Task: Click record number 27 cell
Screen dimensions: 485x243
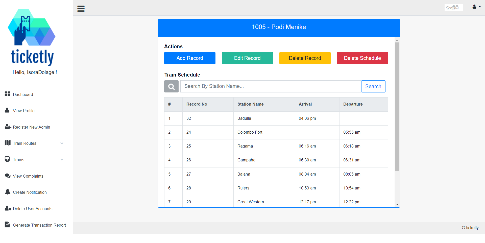Action: [x=208, y=174]
